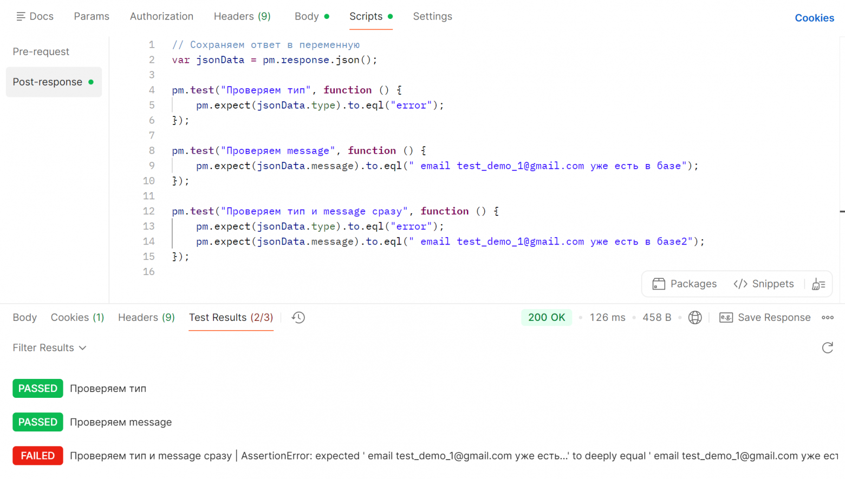Click the globe network information icon
This screenshot has height=479, width=845.
point(695,318)
